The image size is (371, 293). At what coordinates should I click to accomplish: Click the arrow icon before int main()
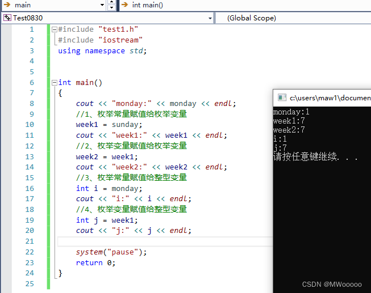tap(124, 5)
